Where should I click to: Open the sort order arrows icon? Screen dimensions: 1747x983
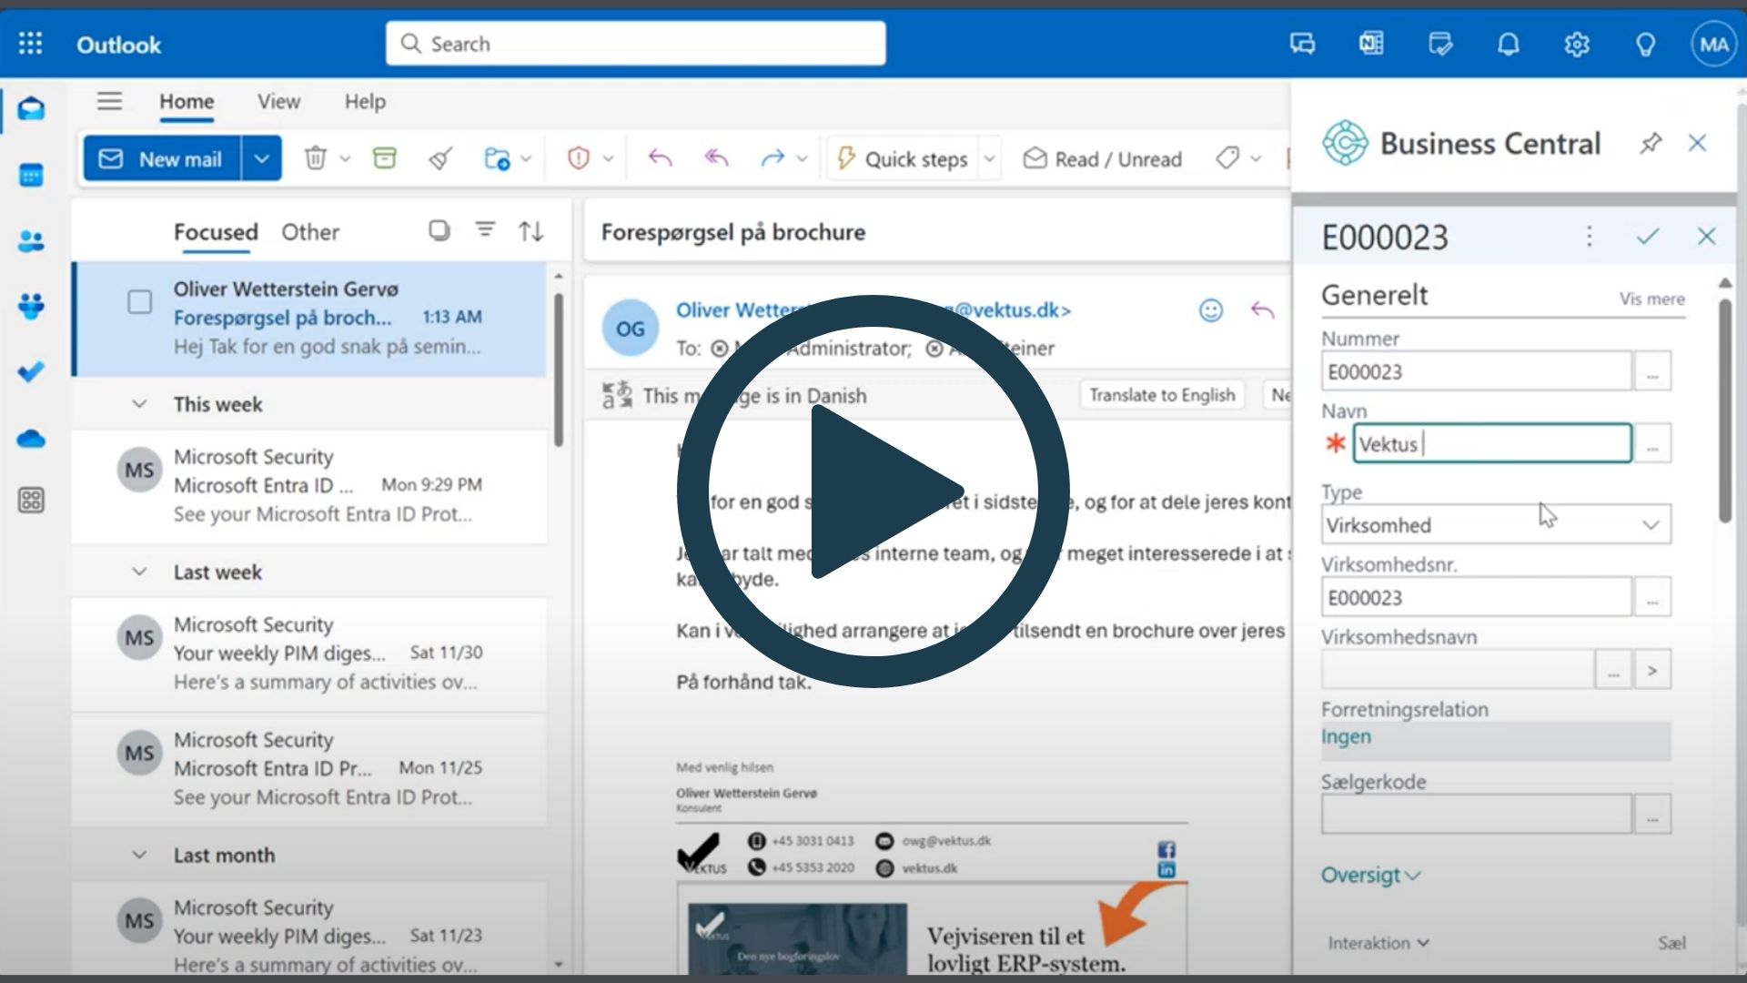click(x=531, y=230)
